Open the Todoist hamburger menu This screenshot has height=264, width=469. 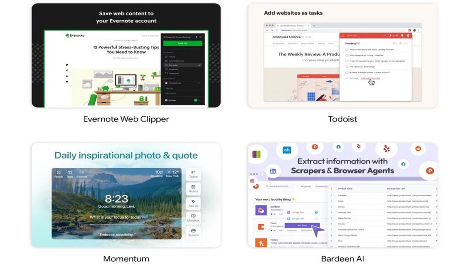(343, 36)
